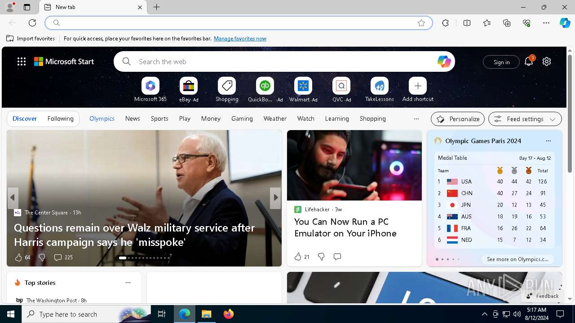Switch to Discover tab
This screenshot has height=323, width=575.
[x=25, y=118]
